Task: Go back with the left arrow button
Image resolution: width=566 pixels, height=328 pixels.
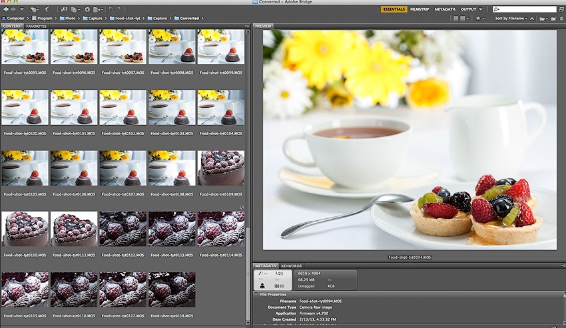Action: (x=6, y=9)
